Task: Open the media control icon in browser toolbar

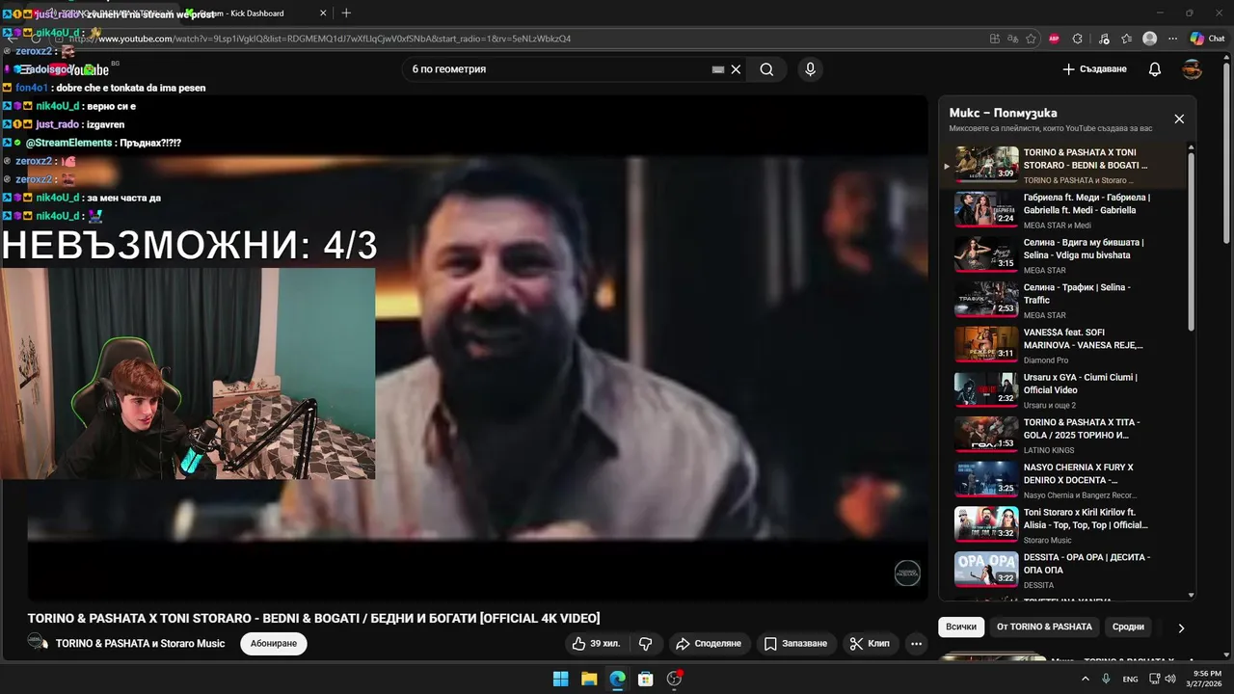Action: [x=1104, y=39]
